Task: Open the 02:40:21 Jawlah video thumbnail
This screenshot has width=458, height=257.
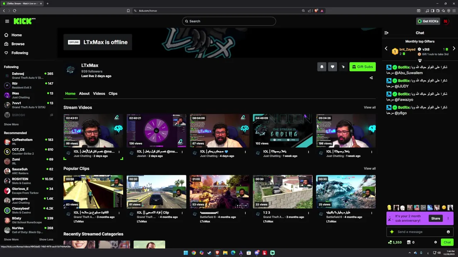Action: tap(156, 131)
